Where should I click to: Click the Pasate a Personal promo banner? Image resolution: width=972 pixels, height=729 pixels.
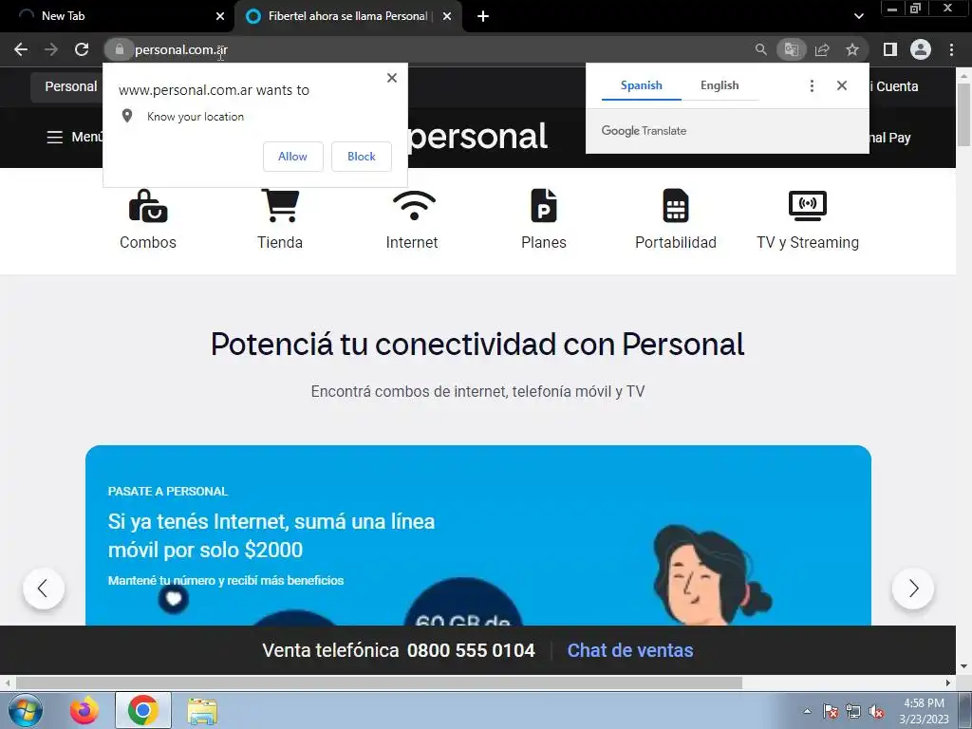coord(478,535)
